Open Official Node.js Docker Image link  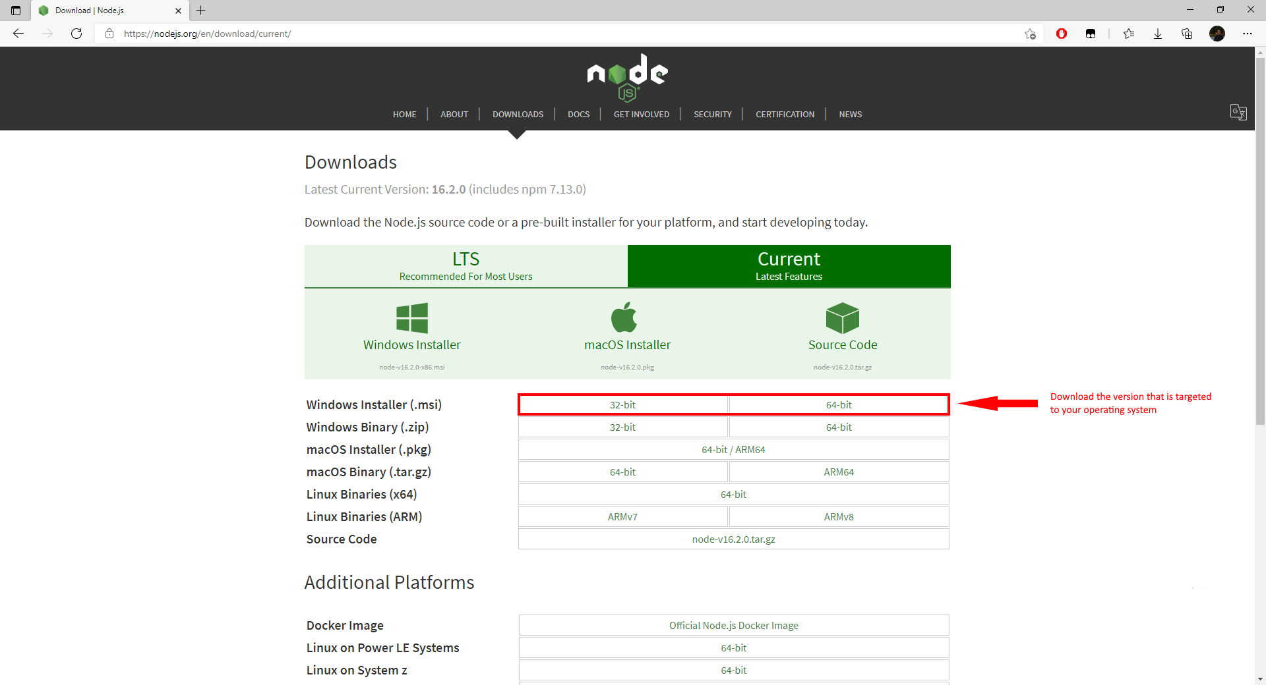[x=734, y=626]
